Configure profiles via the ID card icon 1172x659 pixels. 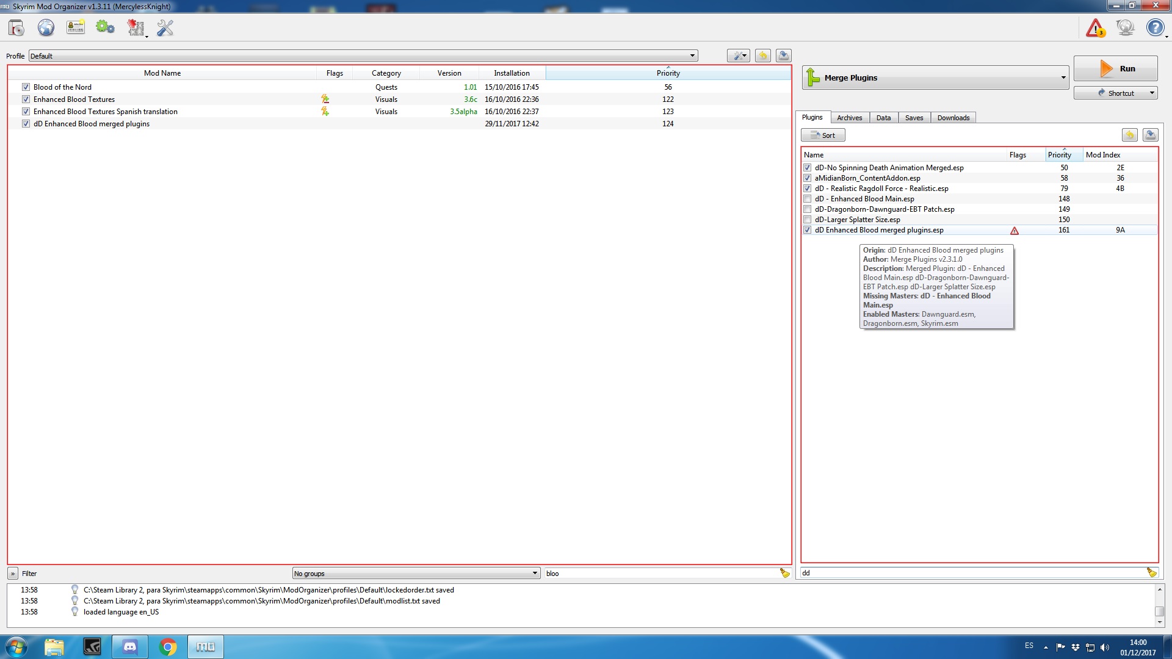[x=76, y=27]
